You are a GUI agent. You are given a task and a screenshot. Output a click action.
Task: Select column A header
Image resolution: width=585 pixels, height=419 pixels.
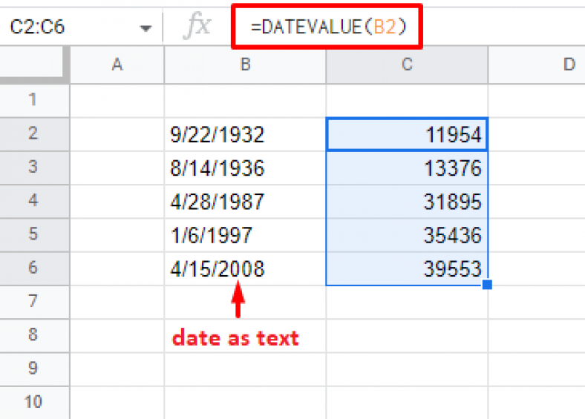(x=117, y=65)
